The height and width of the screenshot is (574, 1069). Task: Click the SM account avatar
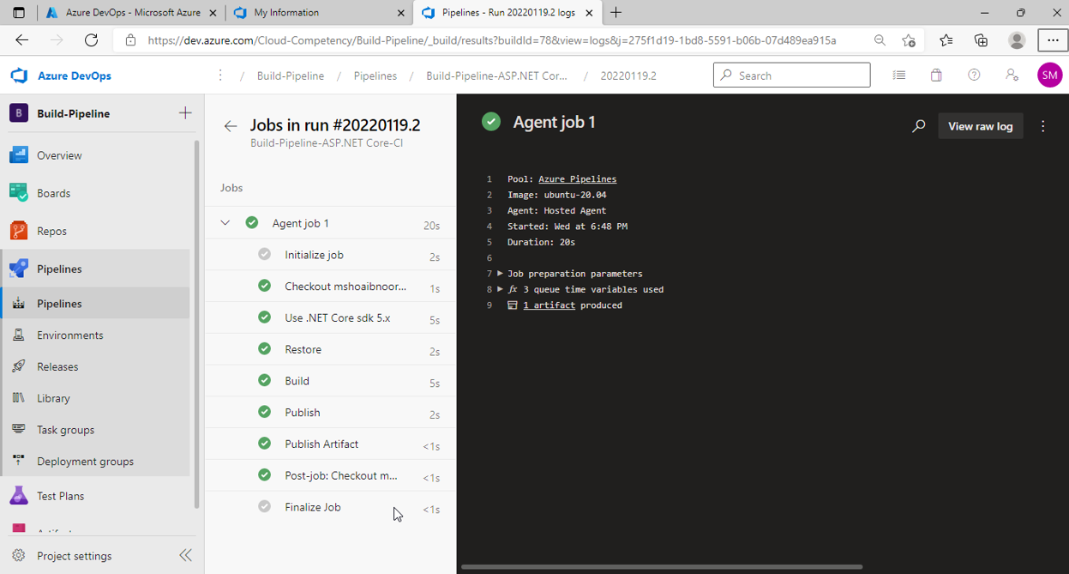point(1049,76)
